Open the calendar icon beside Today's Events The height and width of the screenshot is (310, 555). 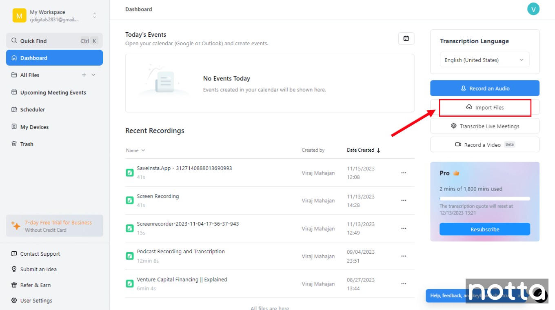point(406,38)
